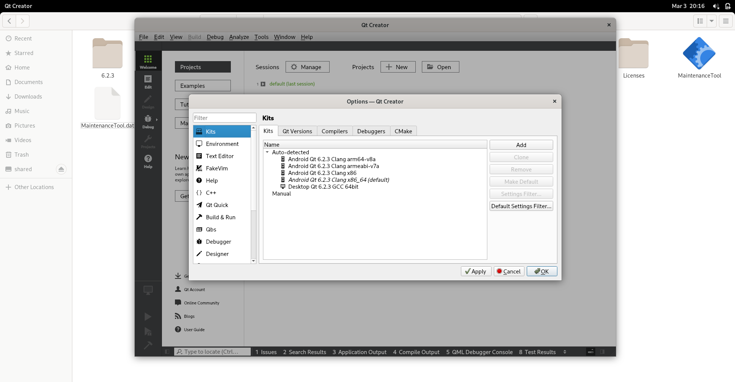Viewport: 735px width, 382px height.
Task: Click the target selector monitor icon
Action: (148, 290)
